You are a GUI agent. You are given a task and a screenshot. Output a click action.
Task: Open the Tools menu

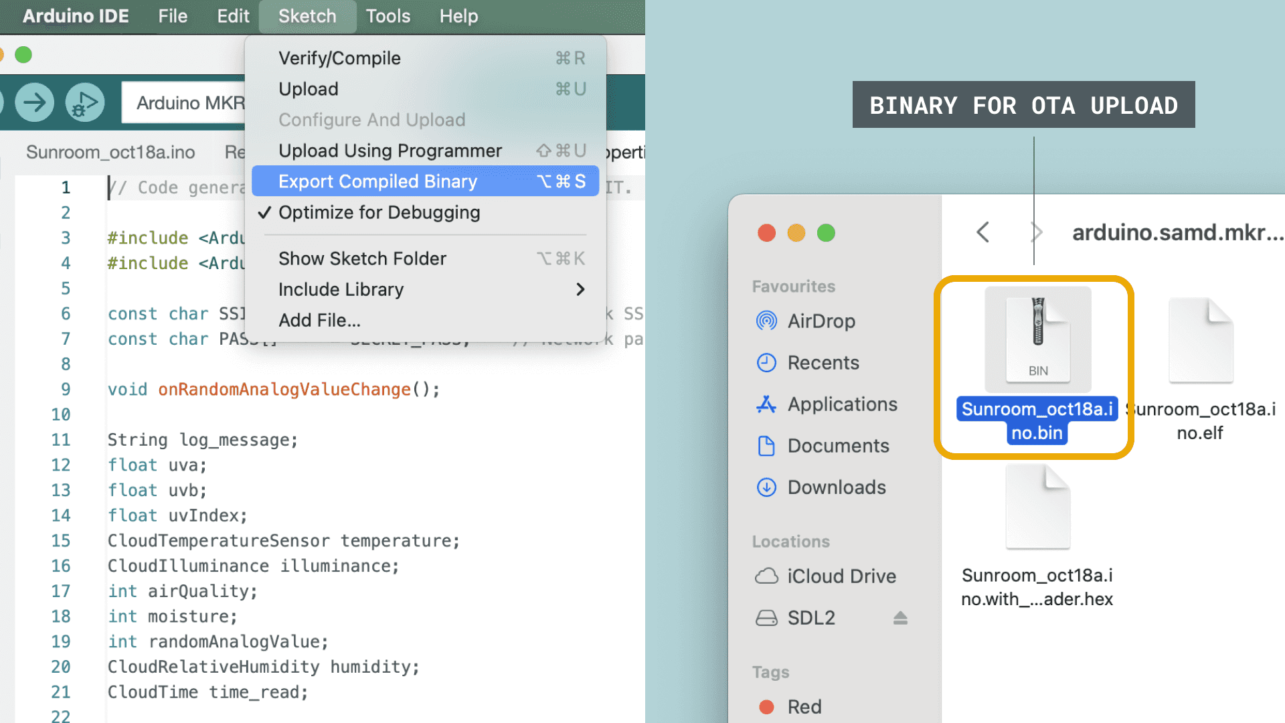click(388, 16)
